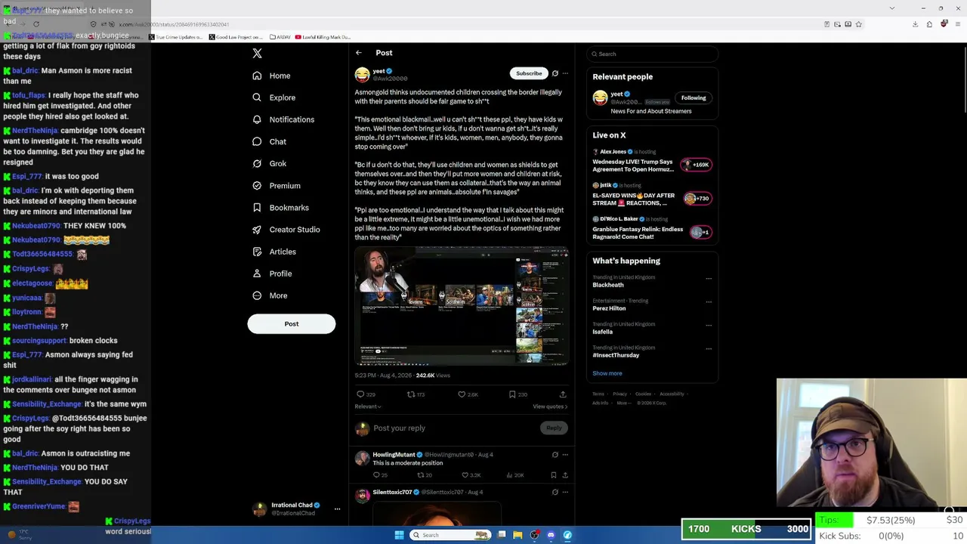Viewport: 967px width, 544px height.
Task: Reload the page with browser refresh icon
Action: click(x=36, y=24)
